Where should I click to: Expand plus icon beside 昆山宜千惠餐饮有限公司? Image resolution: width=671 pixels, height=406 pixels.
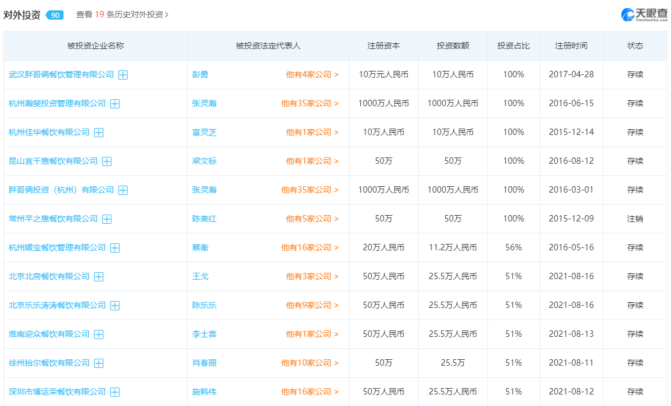[107, 161]
